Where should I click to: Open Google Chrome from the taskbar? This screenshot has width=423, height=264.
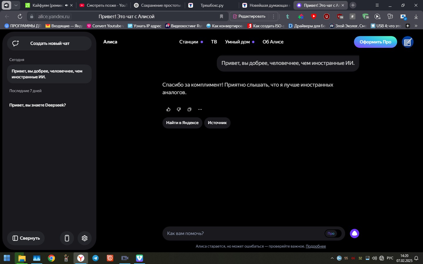51,258
